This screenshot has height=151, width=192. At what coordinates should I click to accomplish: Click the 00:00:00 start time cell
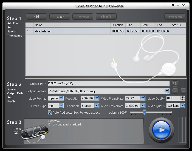pyautogui.click(x=148, y=31)
